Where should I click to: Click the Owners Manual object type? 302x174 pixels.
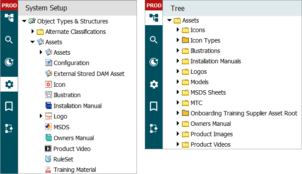74,138
